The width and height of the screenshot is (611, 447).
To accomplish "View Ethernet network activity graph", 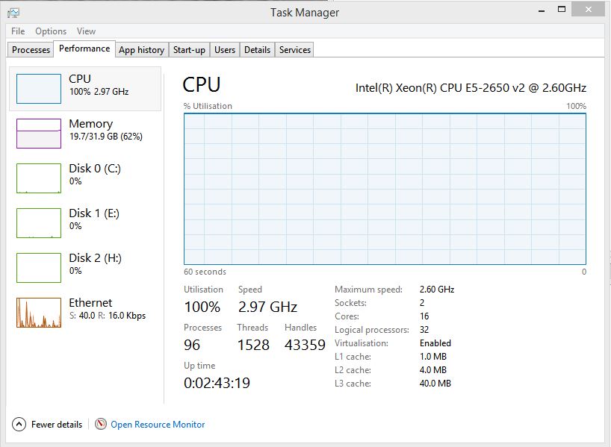I will click(x=39, y=313).
